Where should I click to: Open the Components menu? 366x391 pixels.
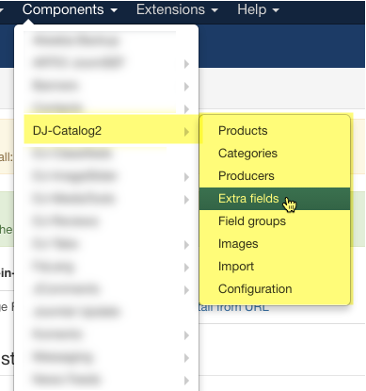pos(70,9)
